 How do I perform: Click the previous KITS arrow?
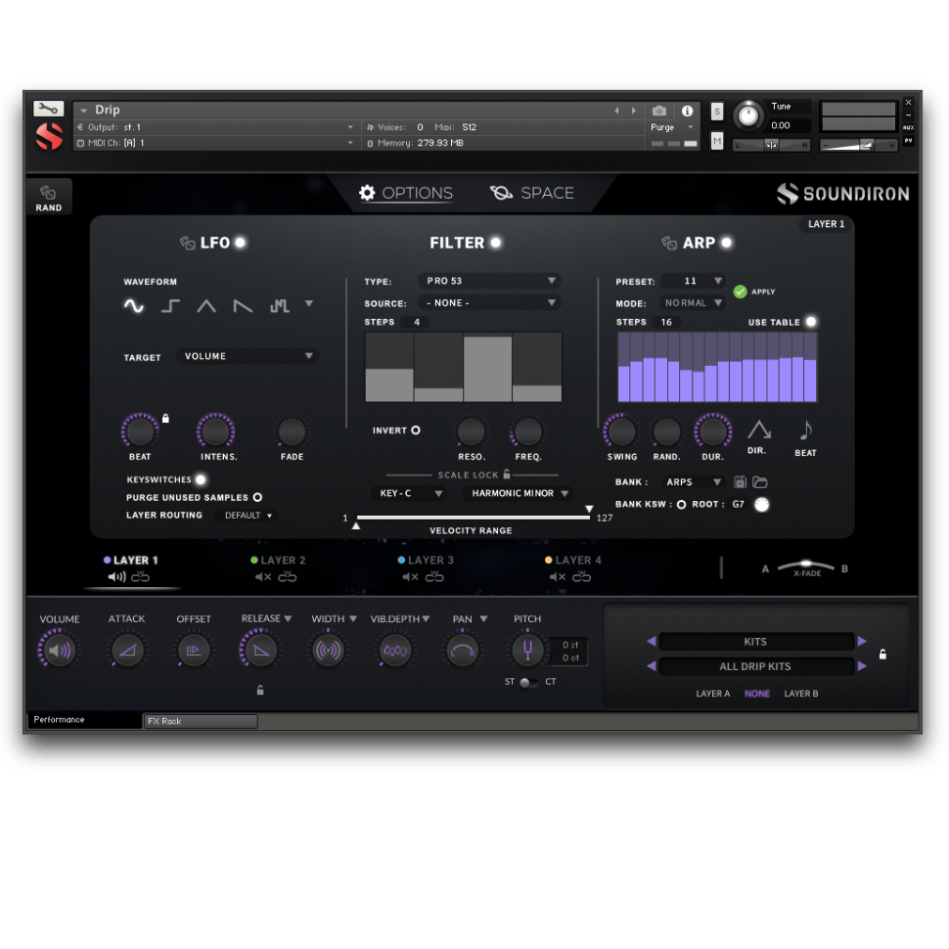[x=652, y=641]
